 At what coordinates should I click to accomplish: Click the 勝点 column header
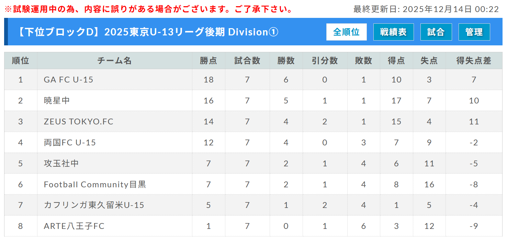[209, 61]
